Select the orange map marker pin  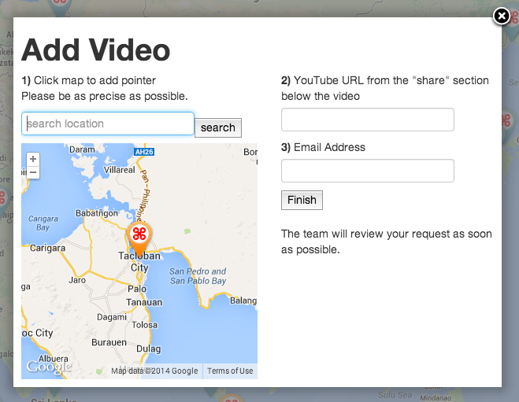pyautogui.click(x=139, y=234)
